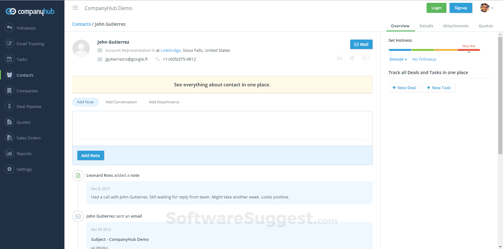503x249 pixels.
Task: Open Deal Pipeline in the sidebar
Action: pos(29,106)
